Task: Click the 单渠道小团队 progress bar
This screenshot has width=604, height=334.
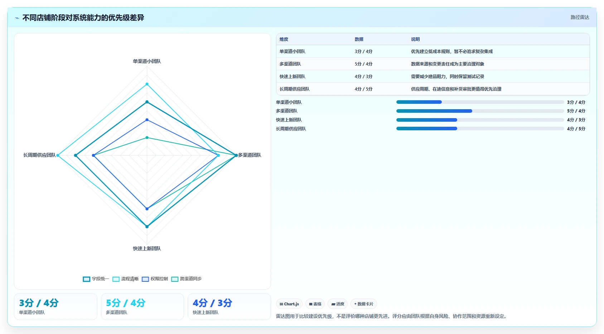Action: click(x=480, y=102)
